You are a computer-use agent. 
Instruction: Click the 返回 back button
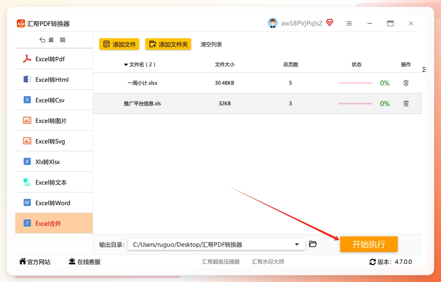pyautogui.click(x=52, y=40)
